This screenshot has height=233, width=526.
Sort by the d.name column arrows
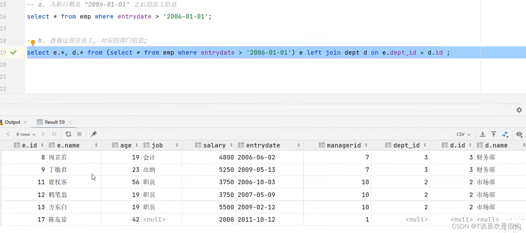pos(524,145)
